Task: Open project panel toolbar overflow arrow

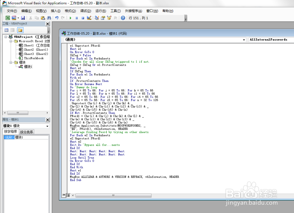Action: [x=49, y=30]
